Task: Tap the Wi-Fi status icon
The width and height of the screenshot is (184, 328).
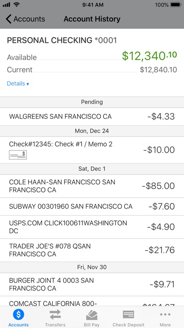Action: 16,4
